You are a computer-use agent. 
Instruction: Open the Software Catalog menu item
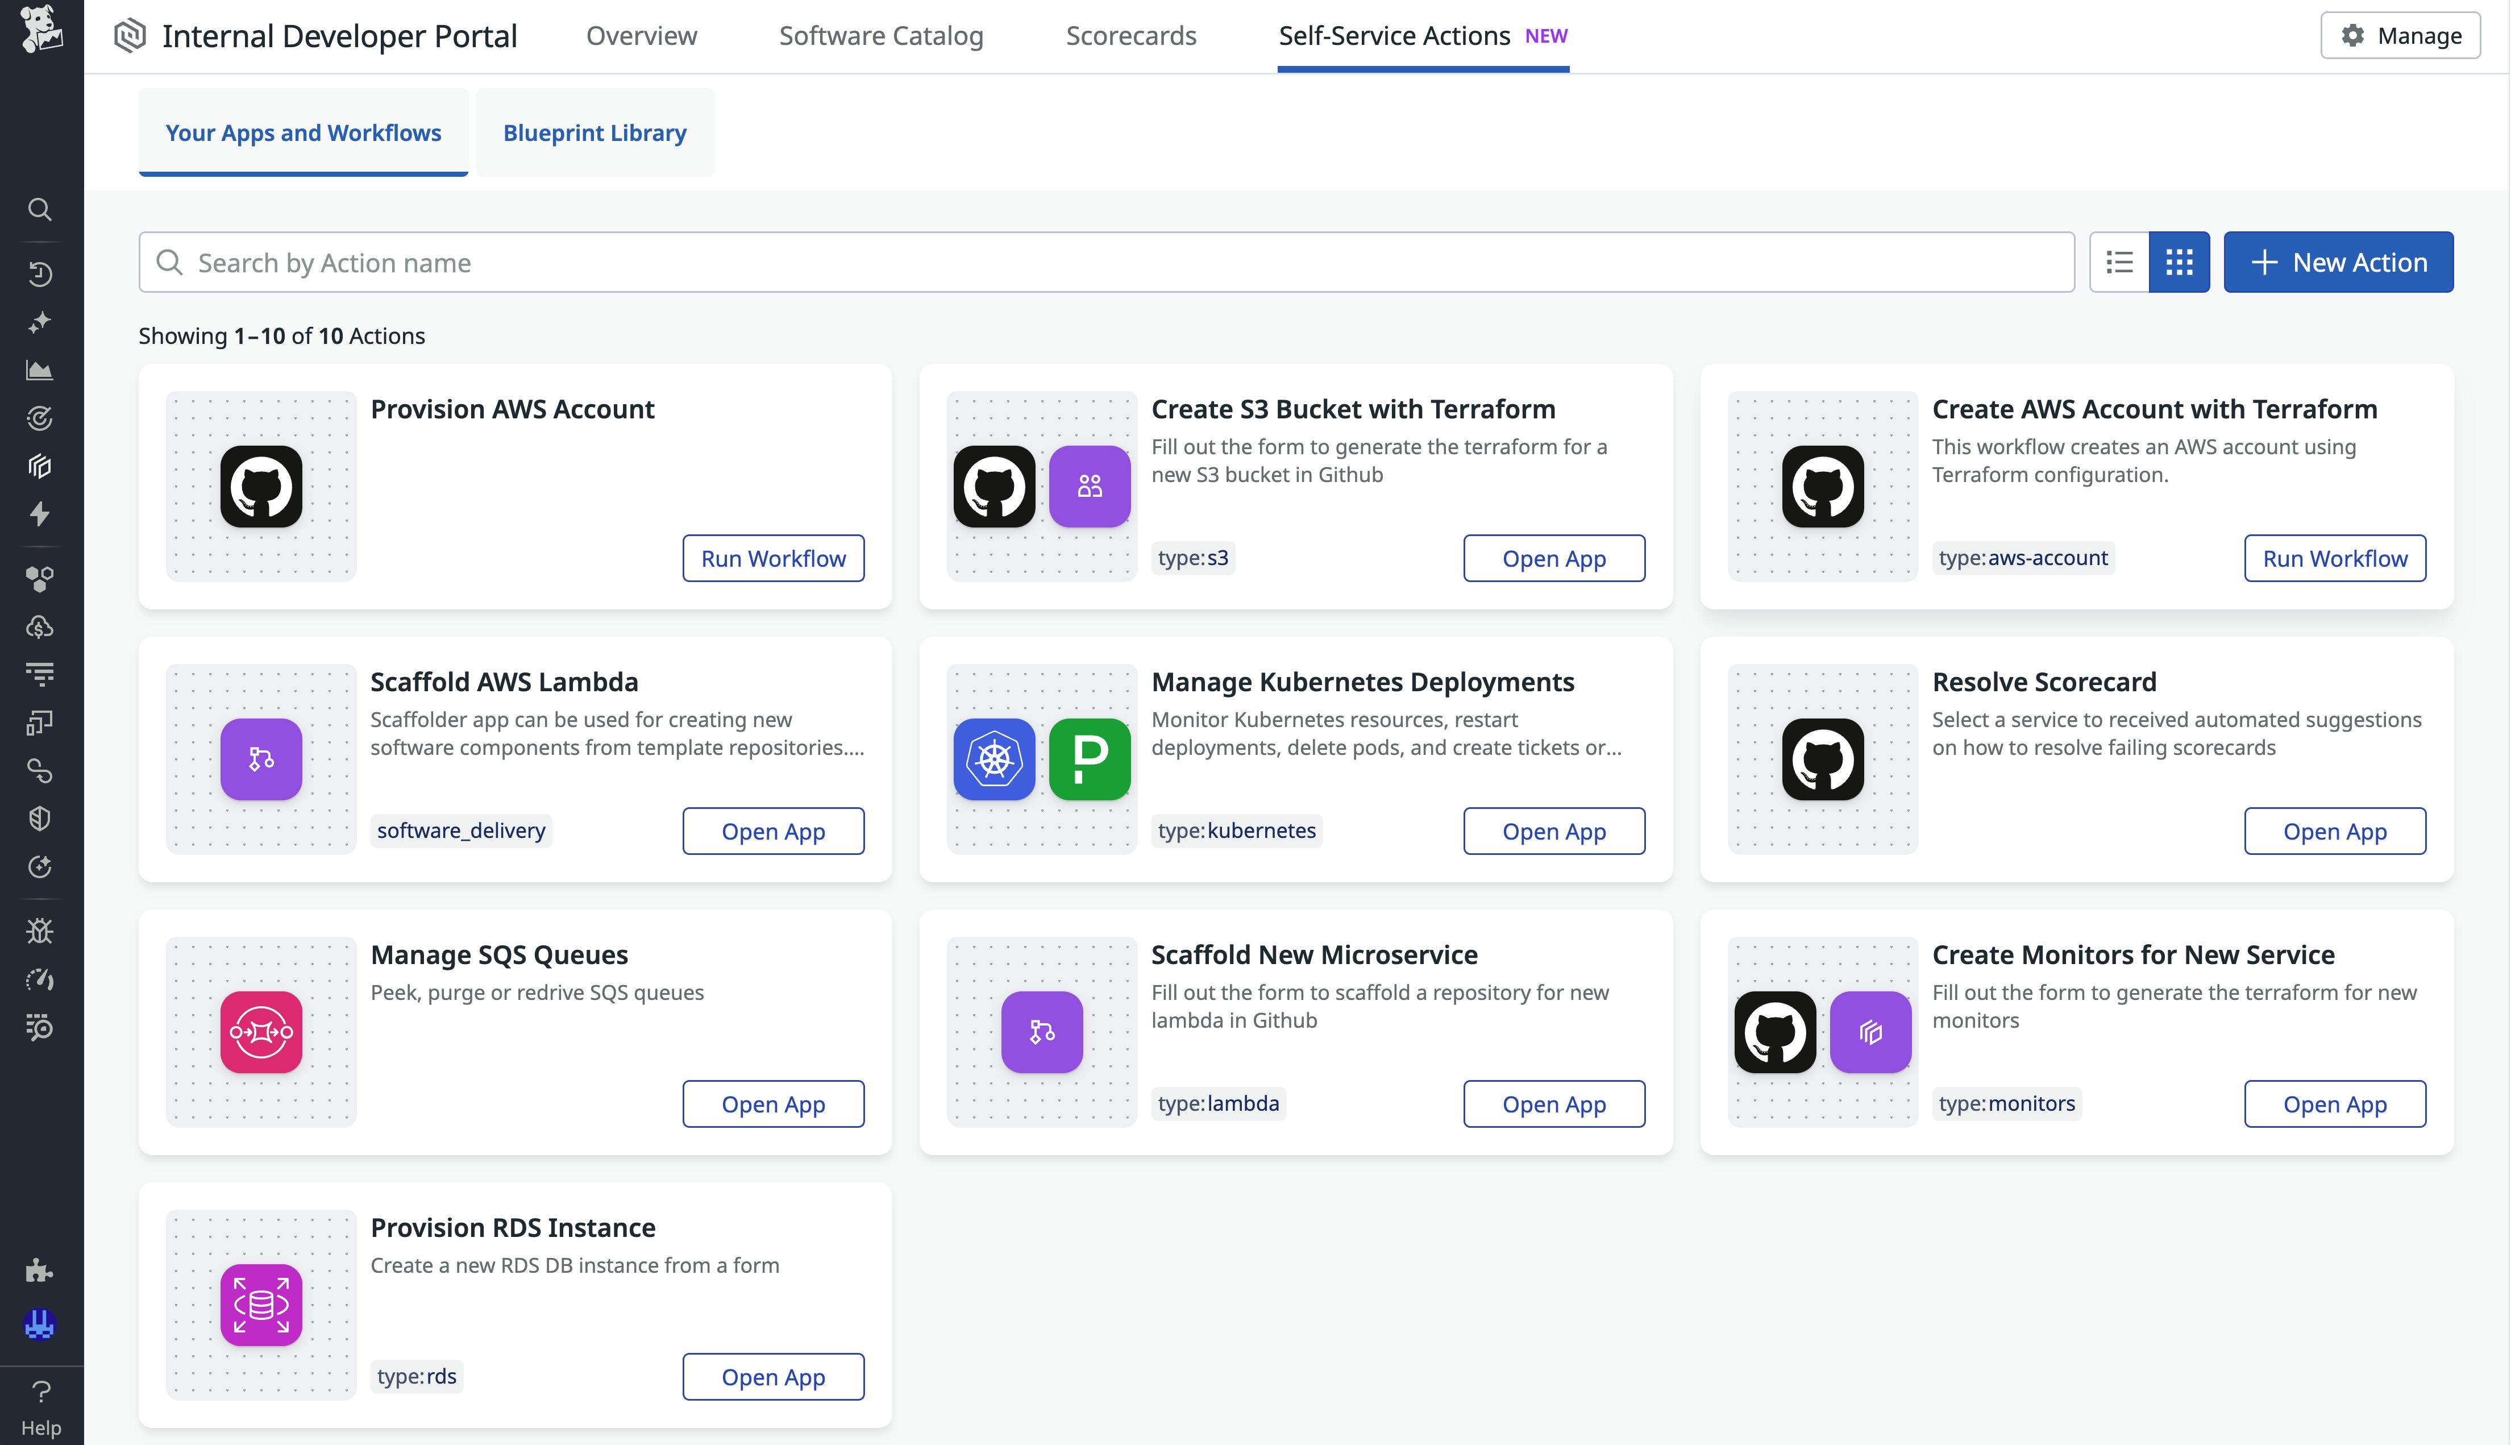(x=881, y=36)
